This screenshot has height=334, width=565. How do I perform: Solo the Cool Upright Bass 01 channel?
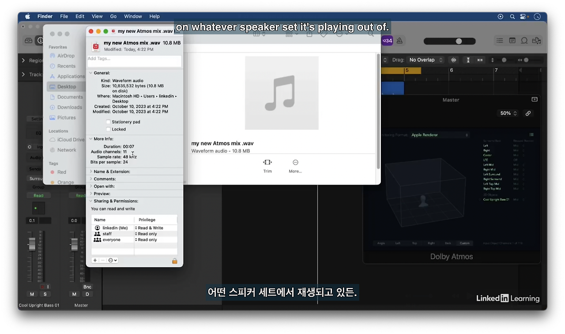(x=45, y=294)
